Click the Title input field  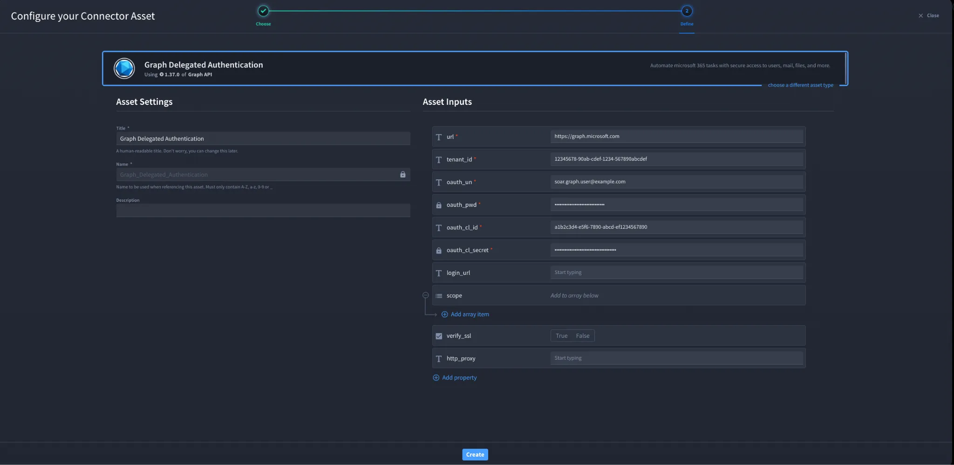tap(263, 139)
